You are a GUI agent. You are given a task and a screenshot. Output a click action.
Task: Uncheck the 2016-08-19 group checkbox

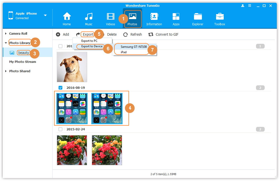click(x=61, y=88)
